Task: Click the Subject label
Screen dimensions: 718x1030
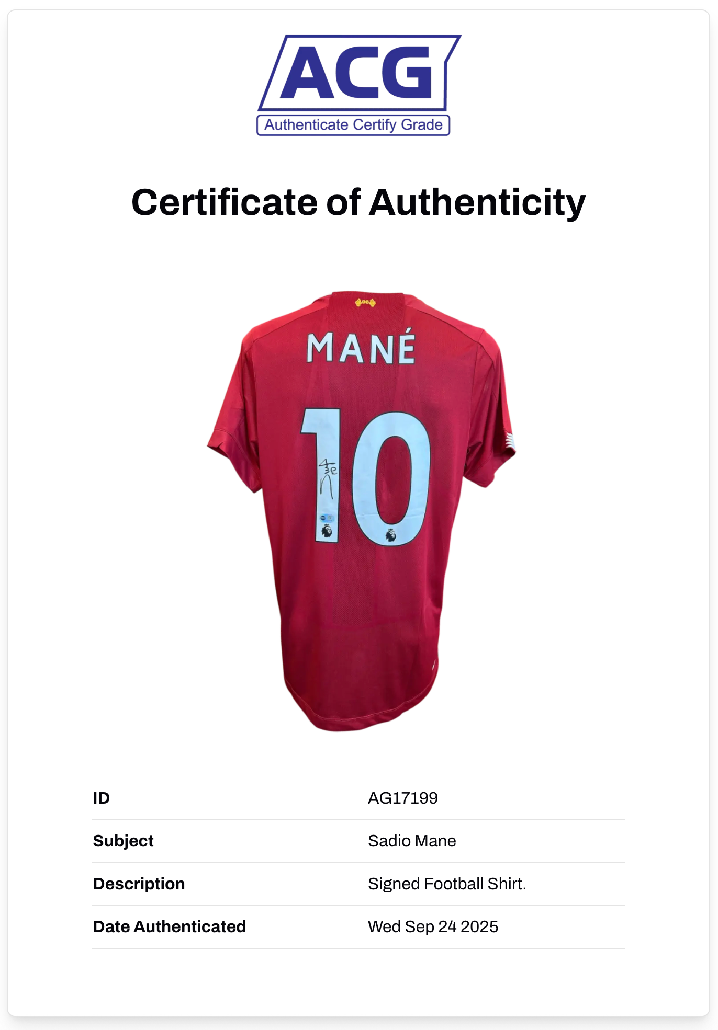Action: coord(123,841)
